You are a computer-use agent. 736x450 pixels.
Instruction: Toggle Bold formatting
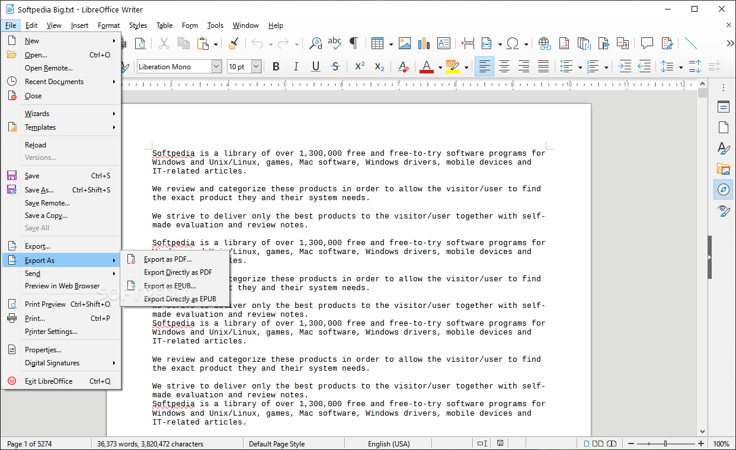[276, 67]
